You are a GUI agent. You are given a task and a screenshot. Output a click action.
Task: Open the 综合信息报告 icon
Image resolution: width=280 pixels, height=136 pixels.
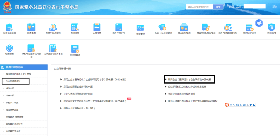tap(9, 27)
